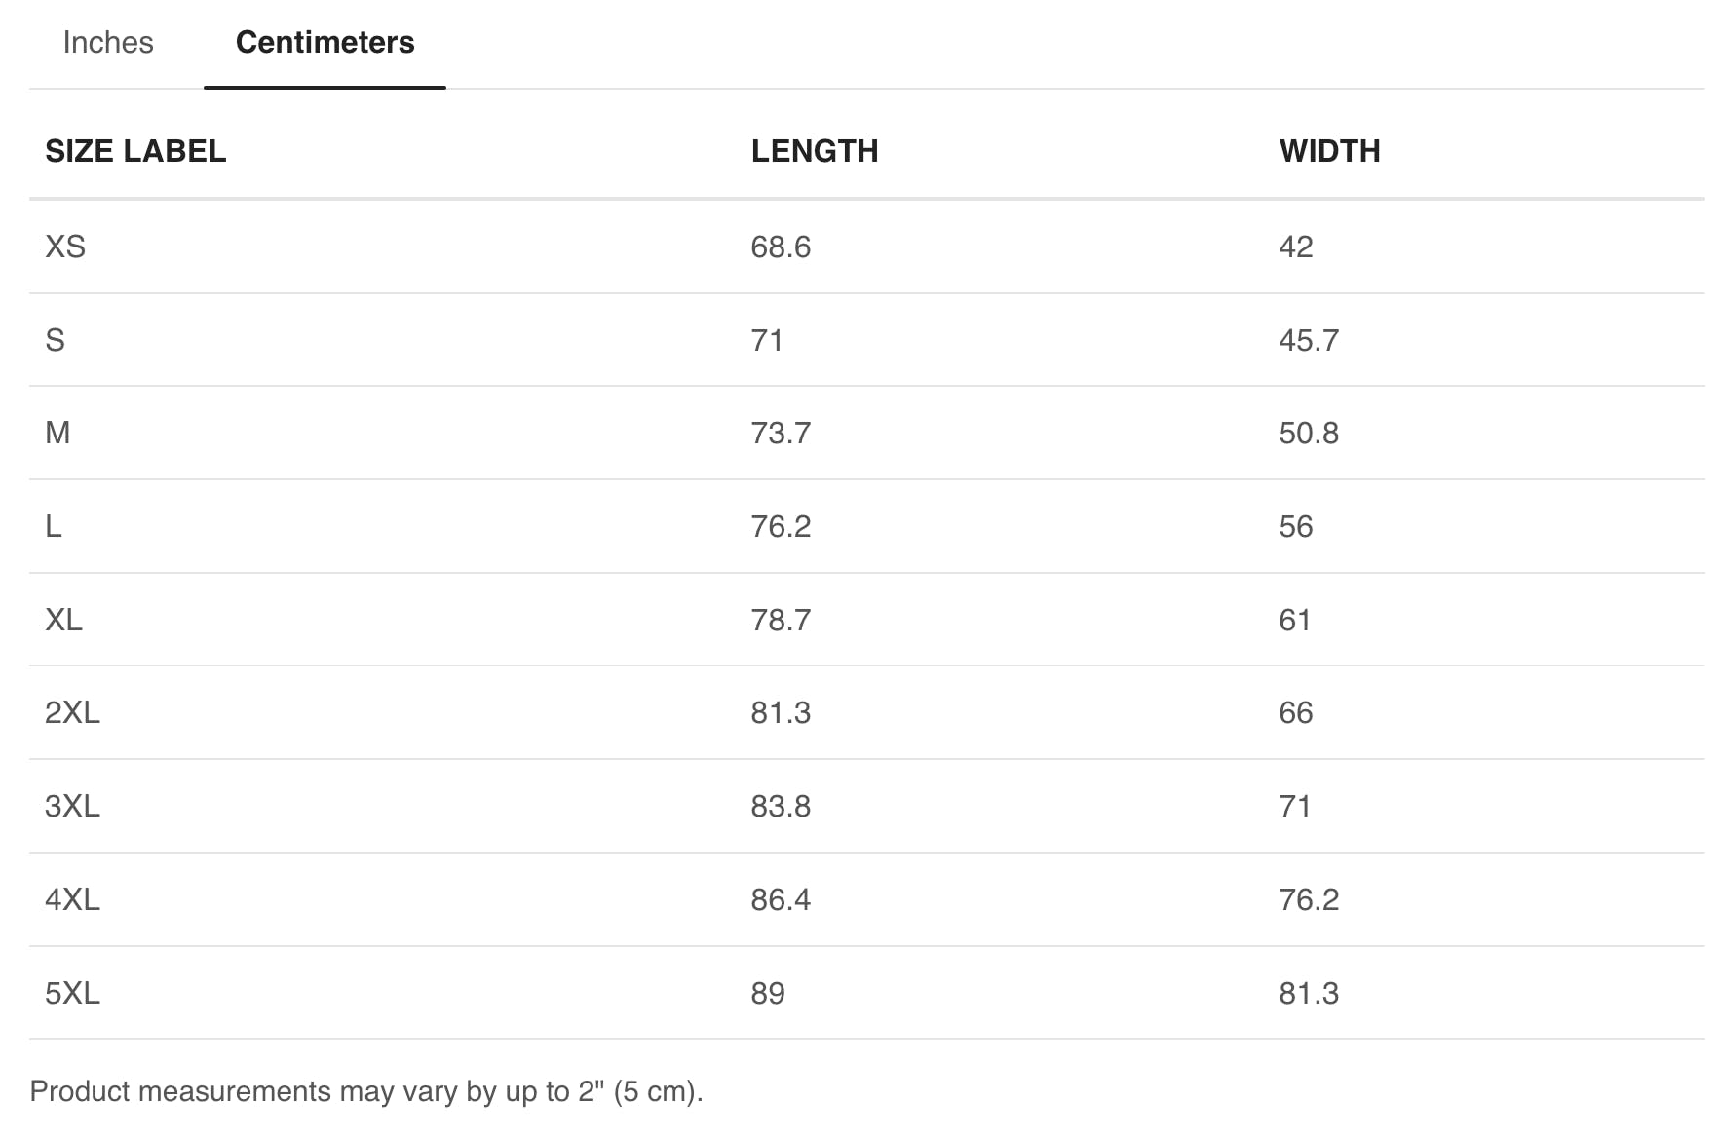The width and height of the screenshot is (1719, 1140).
Task: Click the WIDTH column header
Action: point(1329,151)
